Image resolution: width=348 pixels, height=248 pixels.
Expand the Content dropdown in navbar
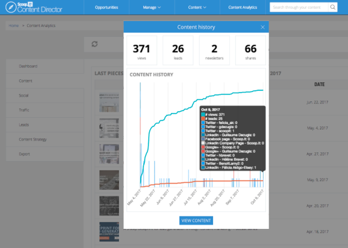[197, 8]
